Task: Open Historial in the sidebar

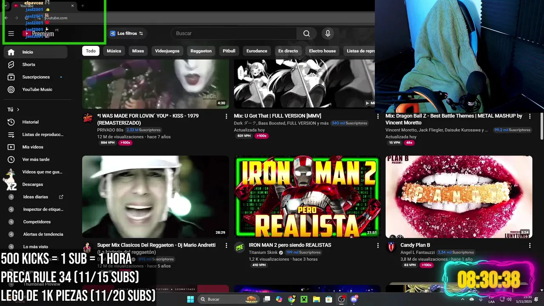Action: coord(36,122)
